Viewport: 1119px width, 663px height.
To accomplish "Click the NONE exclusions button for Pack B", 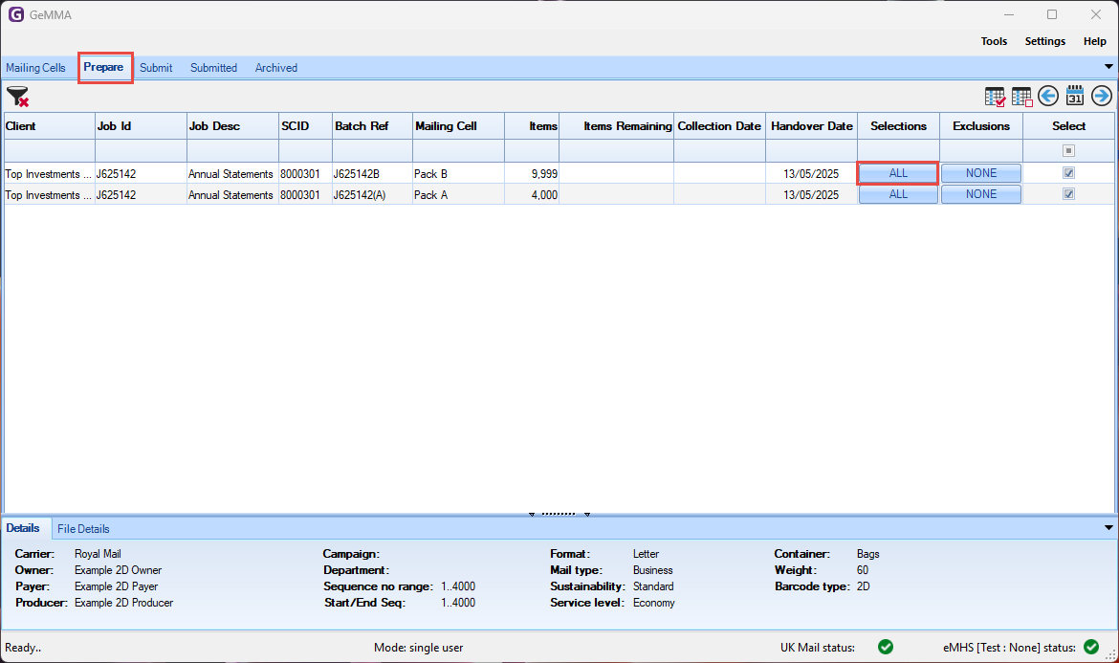I will click(980, 173).
